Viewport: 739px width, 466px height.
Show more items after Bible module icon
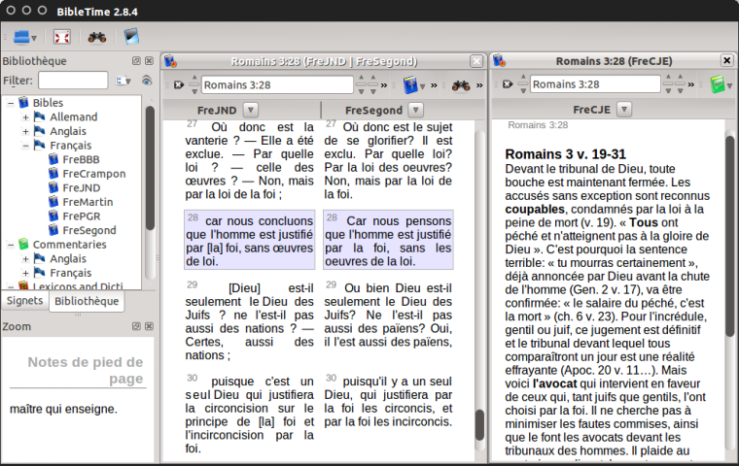click(x=434, y=85)
